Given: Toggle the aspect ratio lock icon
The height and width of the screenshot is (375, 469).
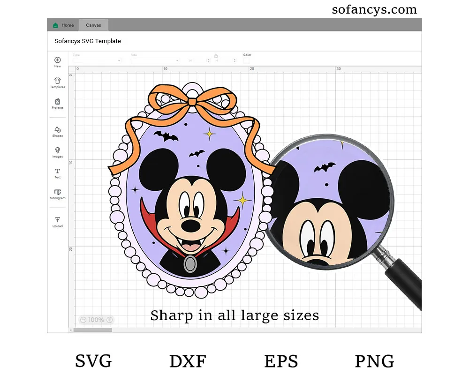Looking at the screenshot, I should point(216,56).
